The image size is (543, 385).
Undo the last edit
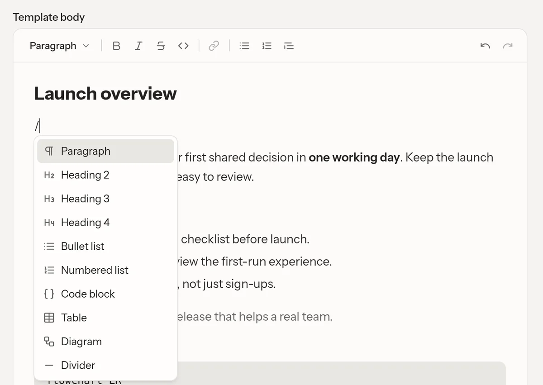tap(485, 46)
